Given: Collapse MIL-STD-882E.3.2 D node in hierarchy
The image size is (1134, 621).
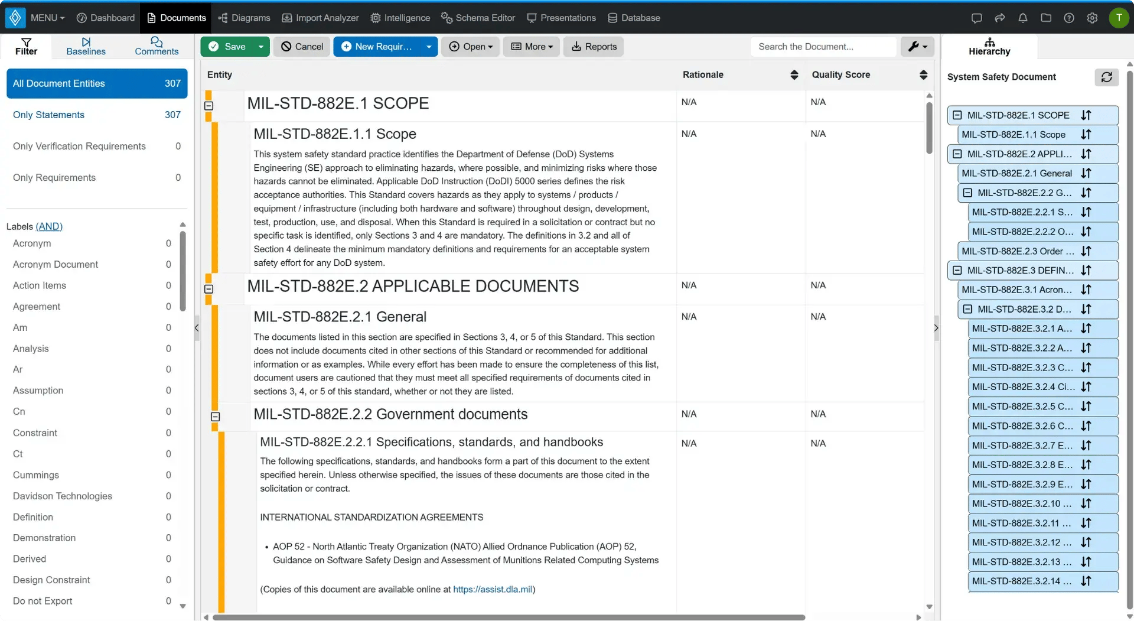Looking at the screenshot, I should coord(967,309).
